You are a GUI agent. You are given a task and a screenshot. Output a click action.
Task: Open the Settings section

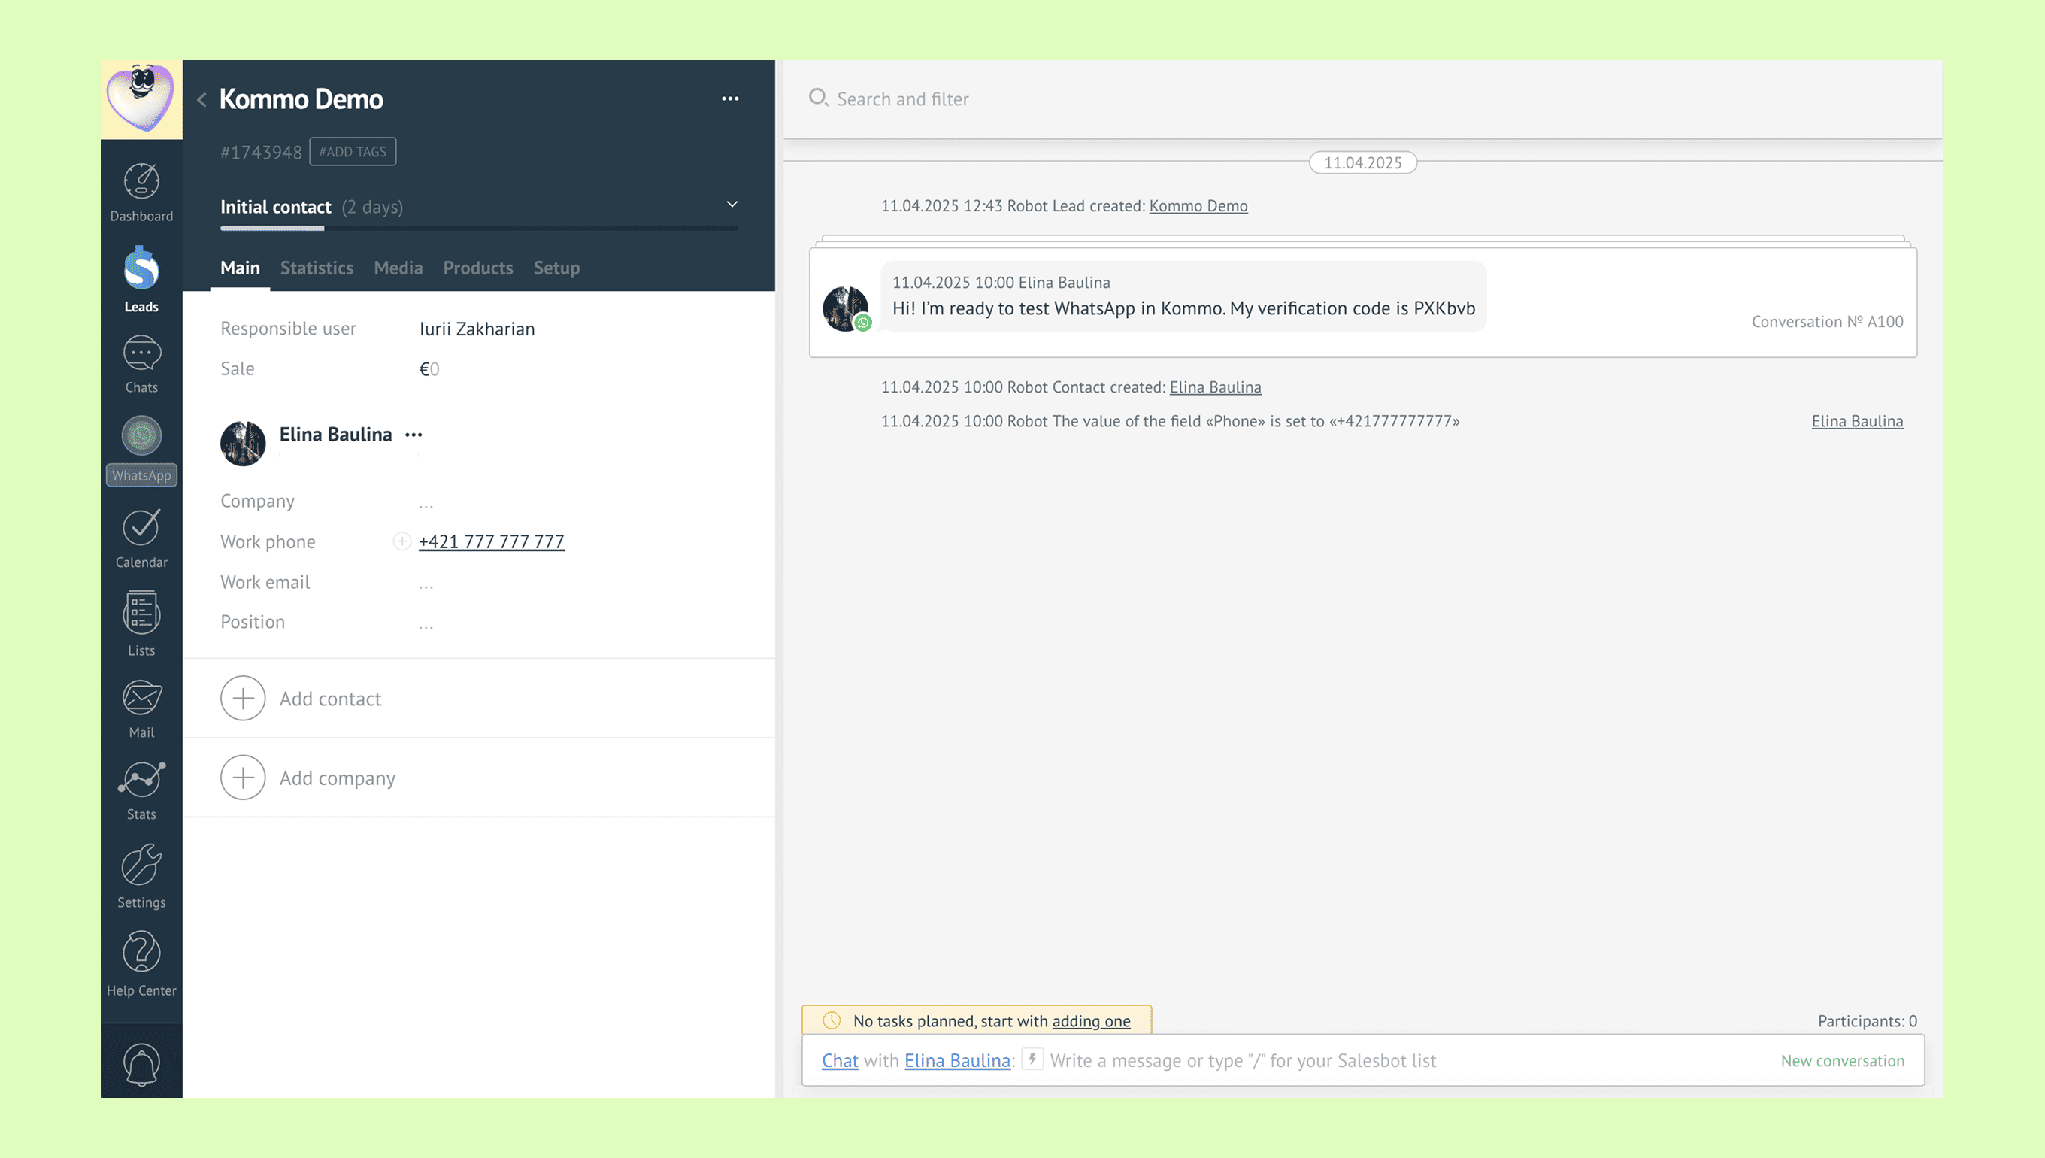tap(141, 876)
